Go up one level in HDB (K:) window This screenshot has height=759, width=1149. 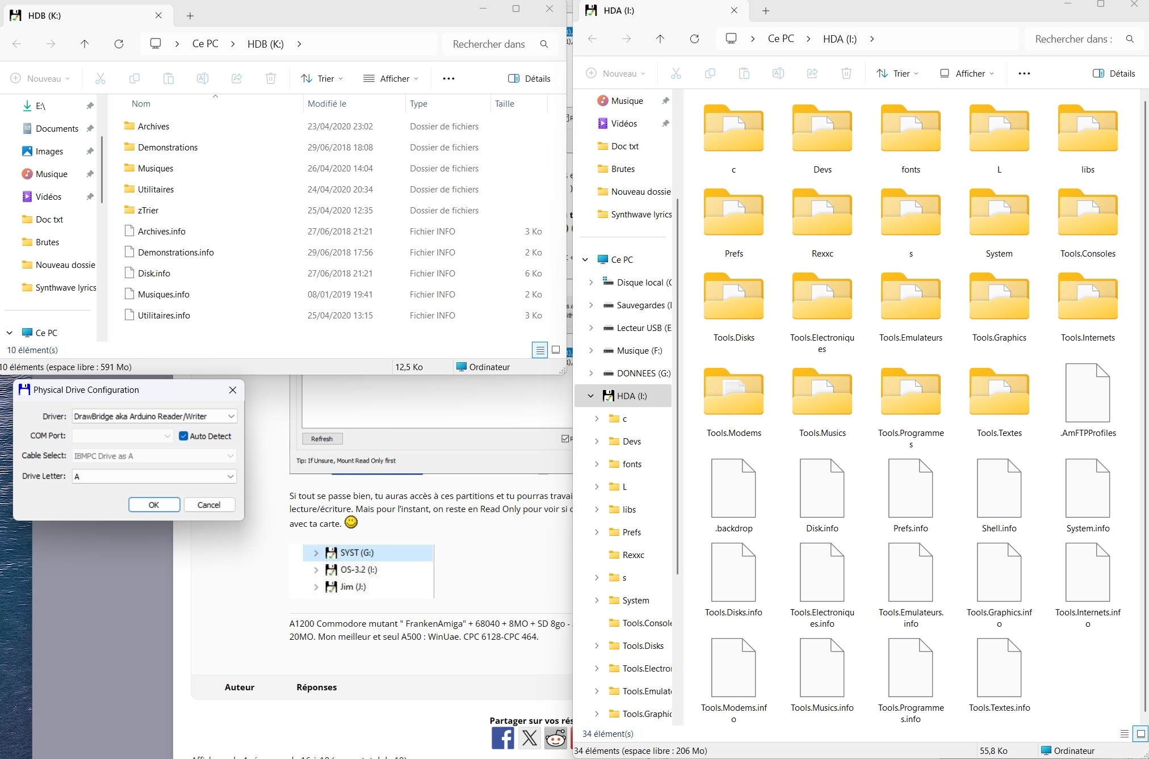(x=85, y=44)
